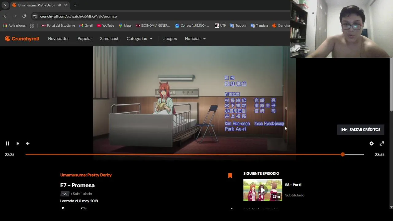Open Translate bookmark
The image size is (393, 221).
pos(259,25)
